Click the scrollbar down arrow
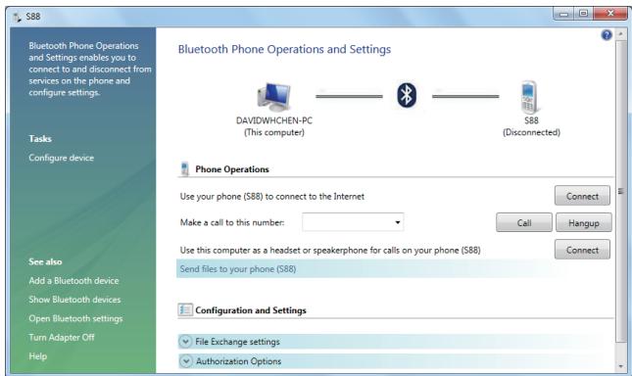The height and width of the screenshot is (376, 632). click(620, 366)
